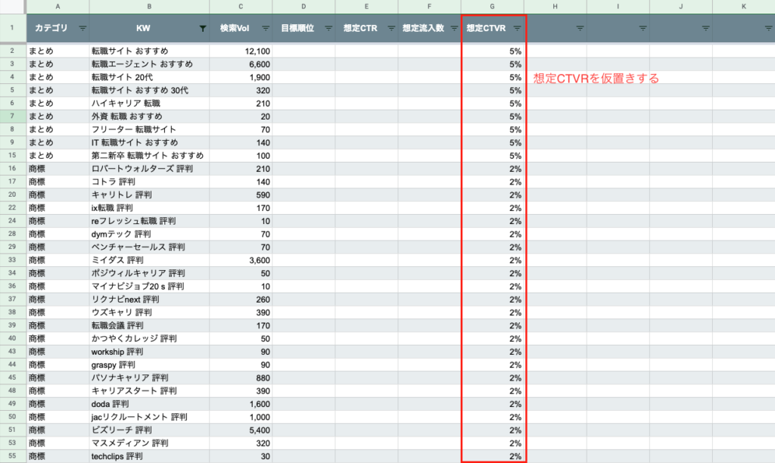Click the 想定流入数 header cell
The height and width of the screenshot is (463, 775).
tap(429, 28)
